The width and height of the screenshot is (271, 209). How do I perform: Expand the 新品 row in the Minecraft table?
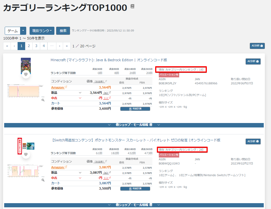coord(80,93)
